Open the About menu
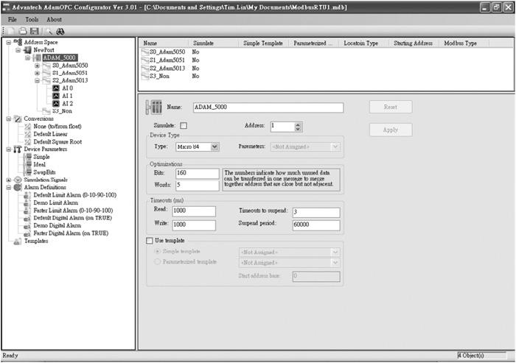This screenshot has width=516, height=363. click(54, 19)
